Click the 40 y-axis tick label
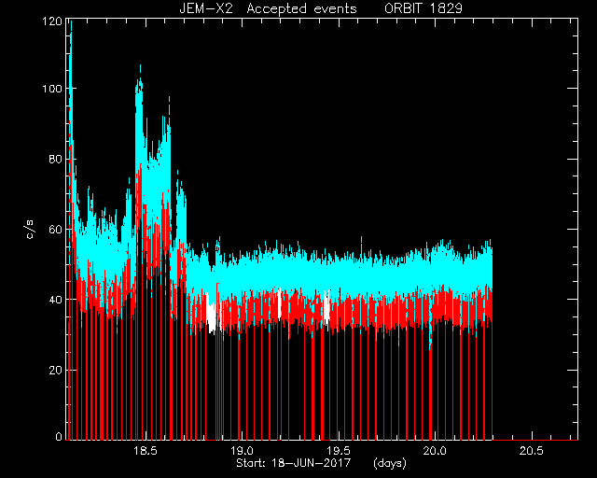Viewport: 597px width, 478px height. point(55,300)
